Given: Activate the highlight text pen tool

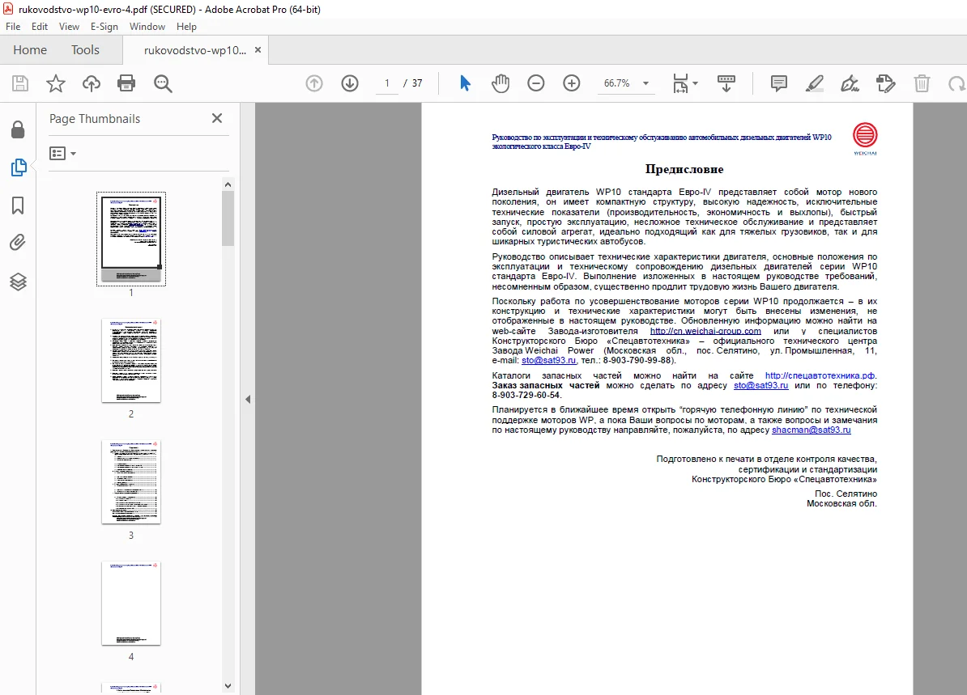Looking at the screenshot, I should pos(815,83).
